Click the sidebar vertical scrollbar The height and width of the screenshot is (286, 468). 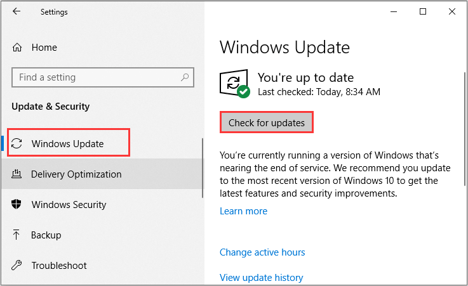point(203,167)
